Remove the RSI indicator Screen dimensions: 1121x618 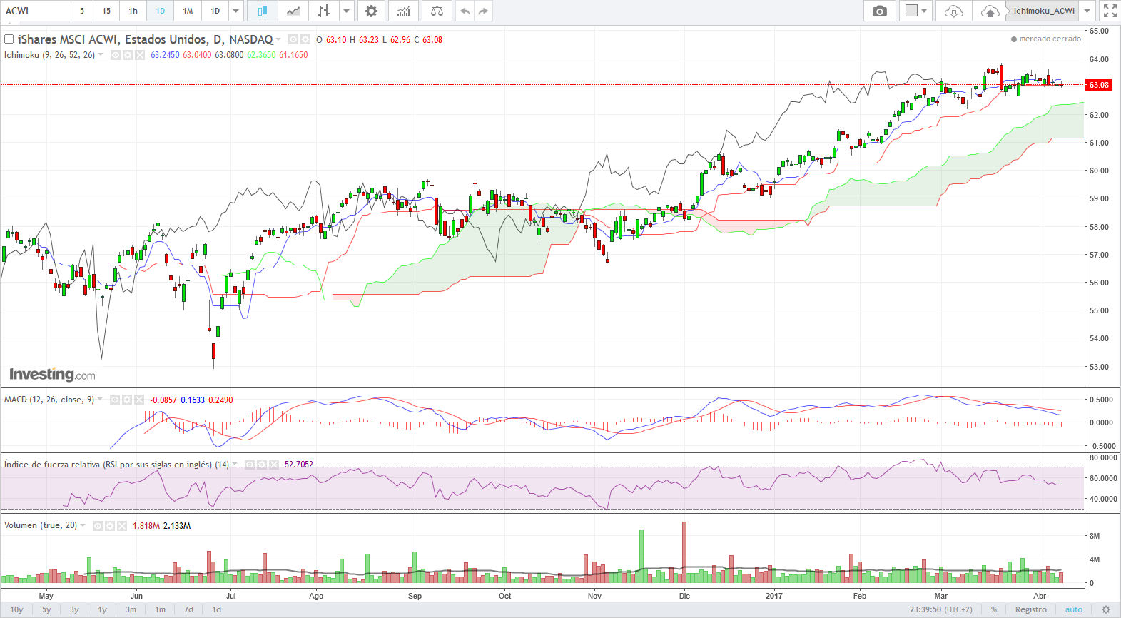click(274, 465)
